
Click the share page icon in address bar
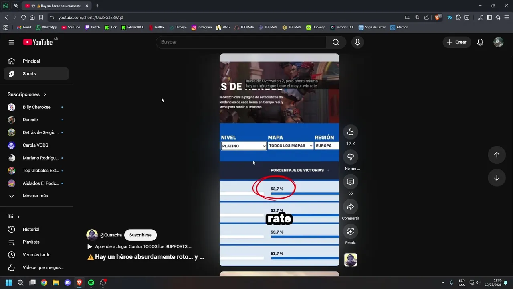(426, 18)
